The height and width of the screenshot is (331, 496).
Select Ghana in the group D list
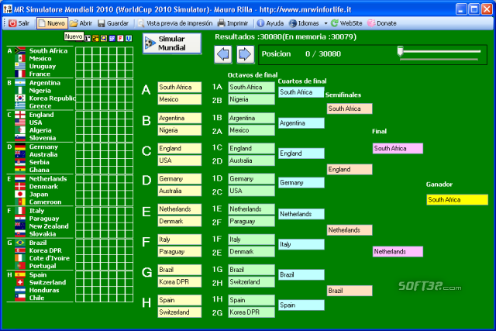pos(40,170)
